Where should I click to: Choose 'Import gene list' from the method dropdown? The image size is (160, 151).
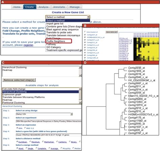(55, 24)
